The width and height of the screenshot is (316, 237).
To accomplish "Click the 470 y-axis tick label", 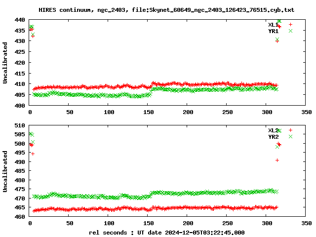I will pos(20,198).
